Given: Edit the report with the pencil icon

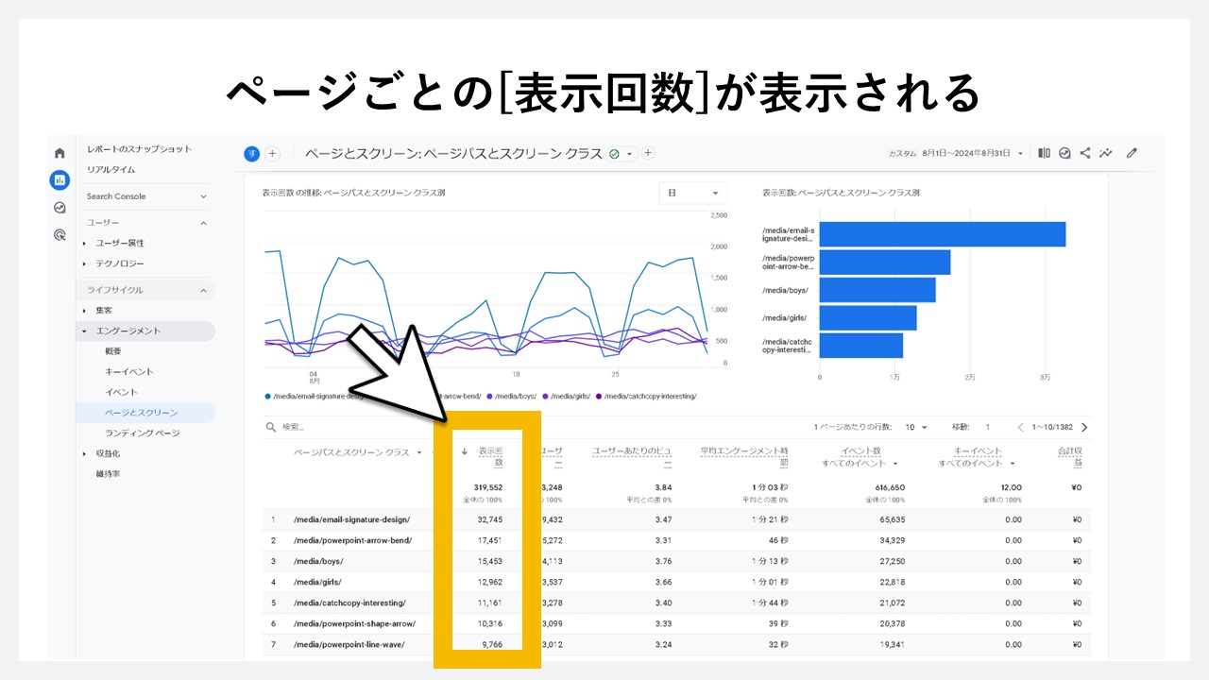Looking at the screenshot, I should coord(1132,153).
